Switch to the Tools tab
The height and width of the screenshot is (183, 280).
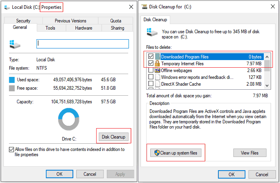(50, 28)
